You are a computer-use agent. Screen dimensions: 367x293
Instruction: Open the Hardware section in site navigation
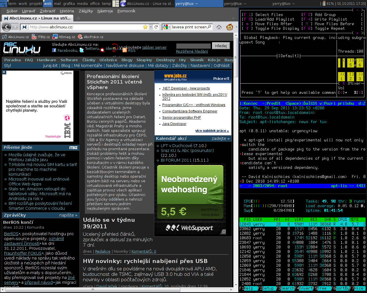click(46, 60)
